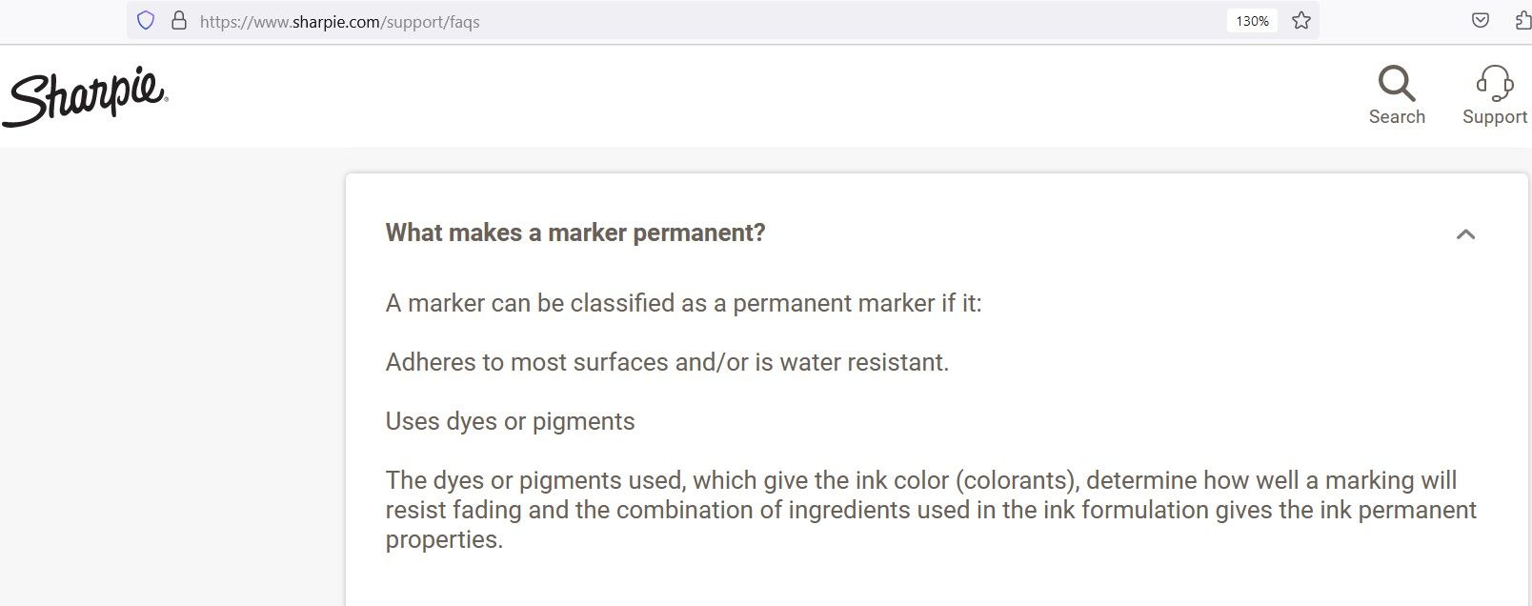1532x606 pixels.
Task: Click the 'Adheres to most surfaces' line
Action: [x=667, y=363]
